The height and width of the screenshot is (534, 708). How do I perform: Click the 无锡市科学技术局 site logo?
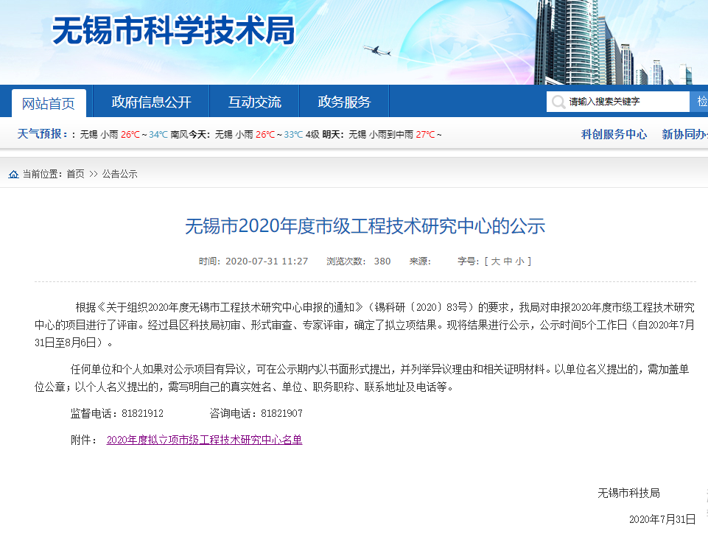click(174, 31)
